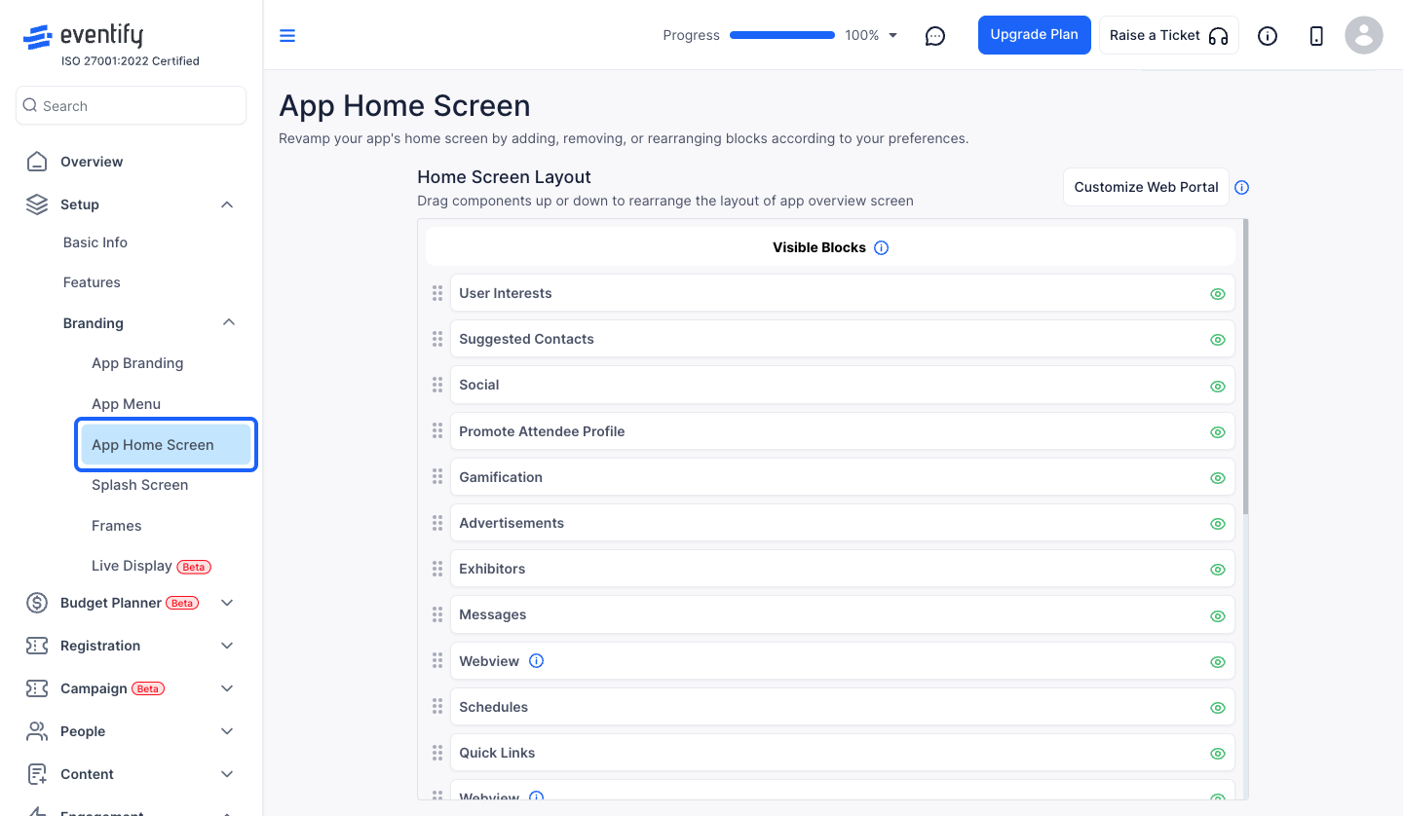The height and width of the screenshot is (816, 1403).
Task: Toggle visibility of the Social block
Action: [1217, 386]
